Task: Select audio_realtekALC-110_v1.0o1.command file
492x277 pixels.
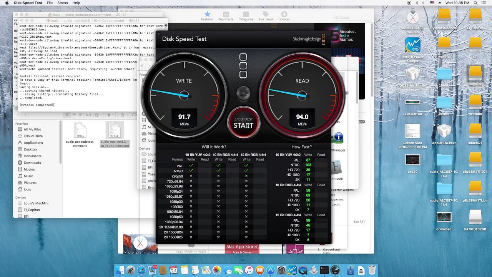Action: click(115, 134)
